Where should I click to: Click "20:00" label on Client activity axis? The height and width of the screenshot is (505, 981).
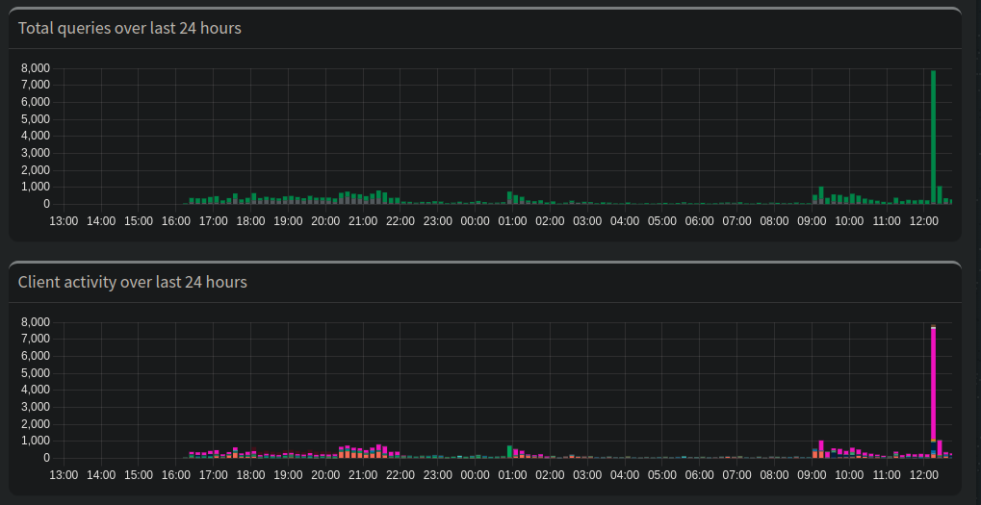point(325,475)
